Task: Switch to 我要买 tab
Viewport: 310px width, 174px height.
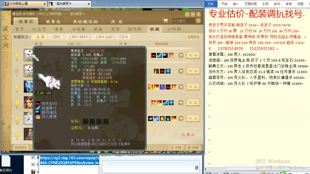Action: (x=26, y=22)
